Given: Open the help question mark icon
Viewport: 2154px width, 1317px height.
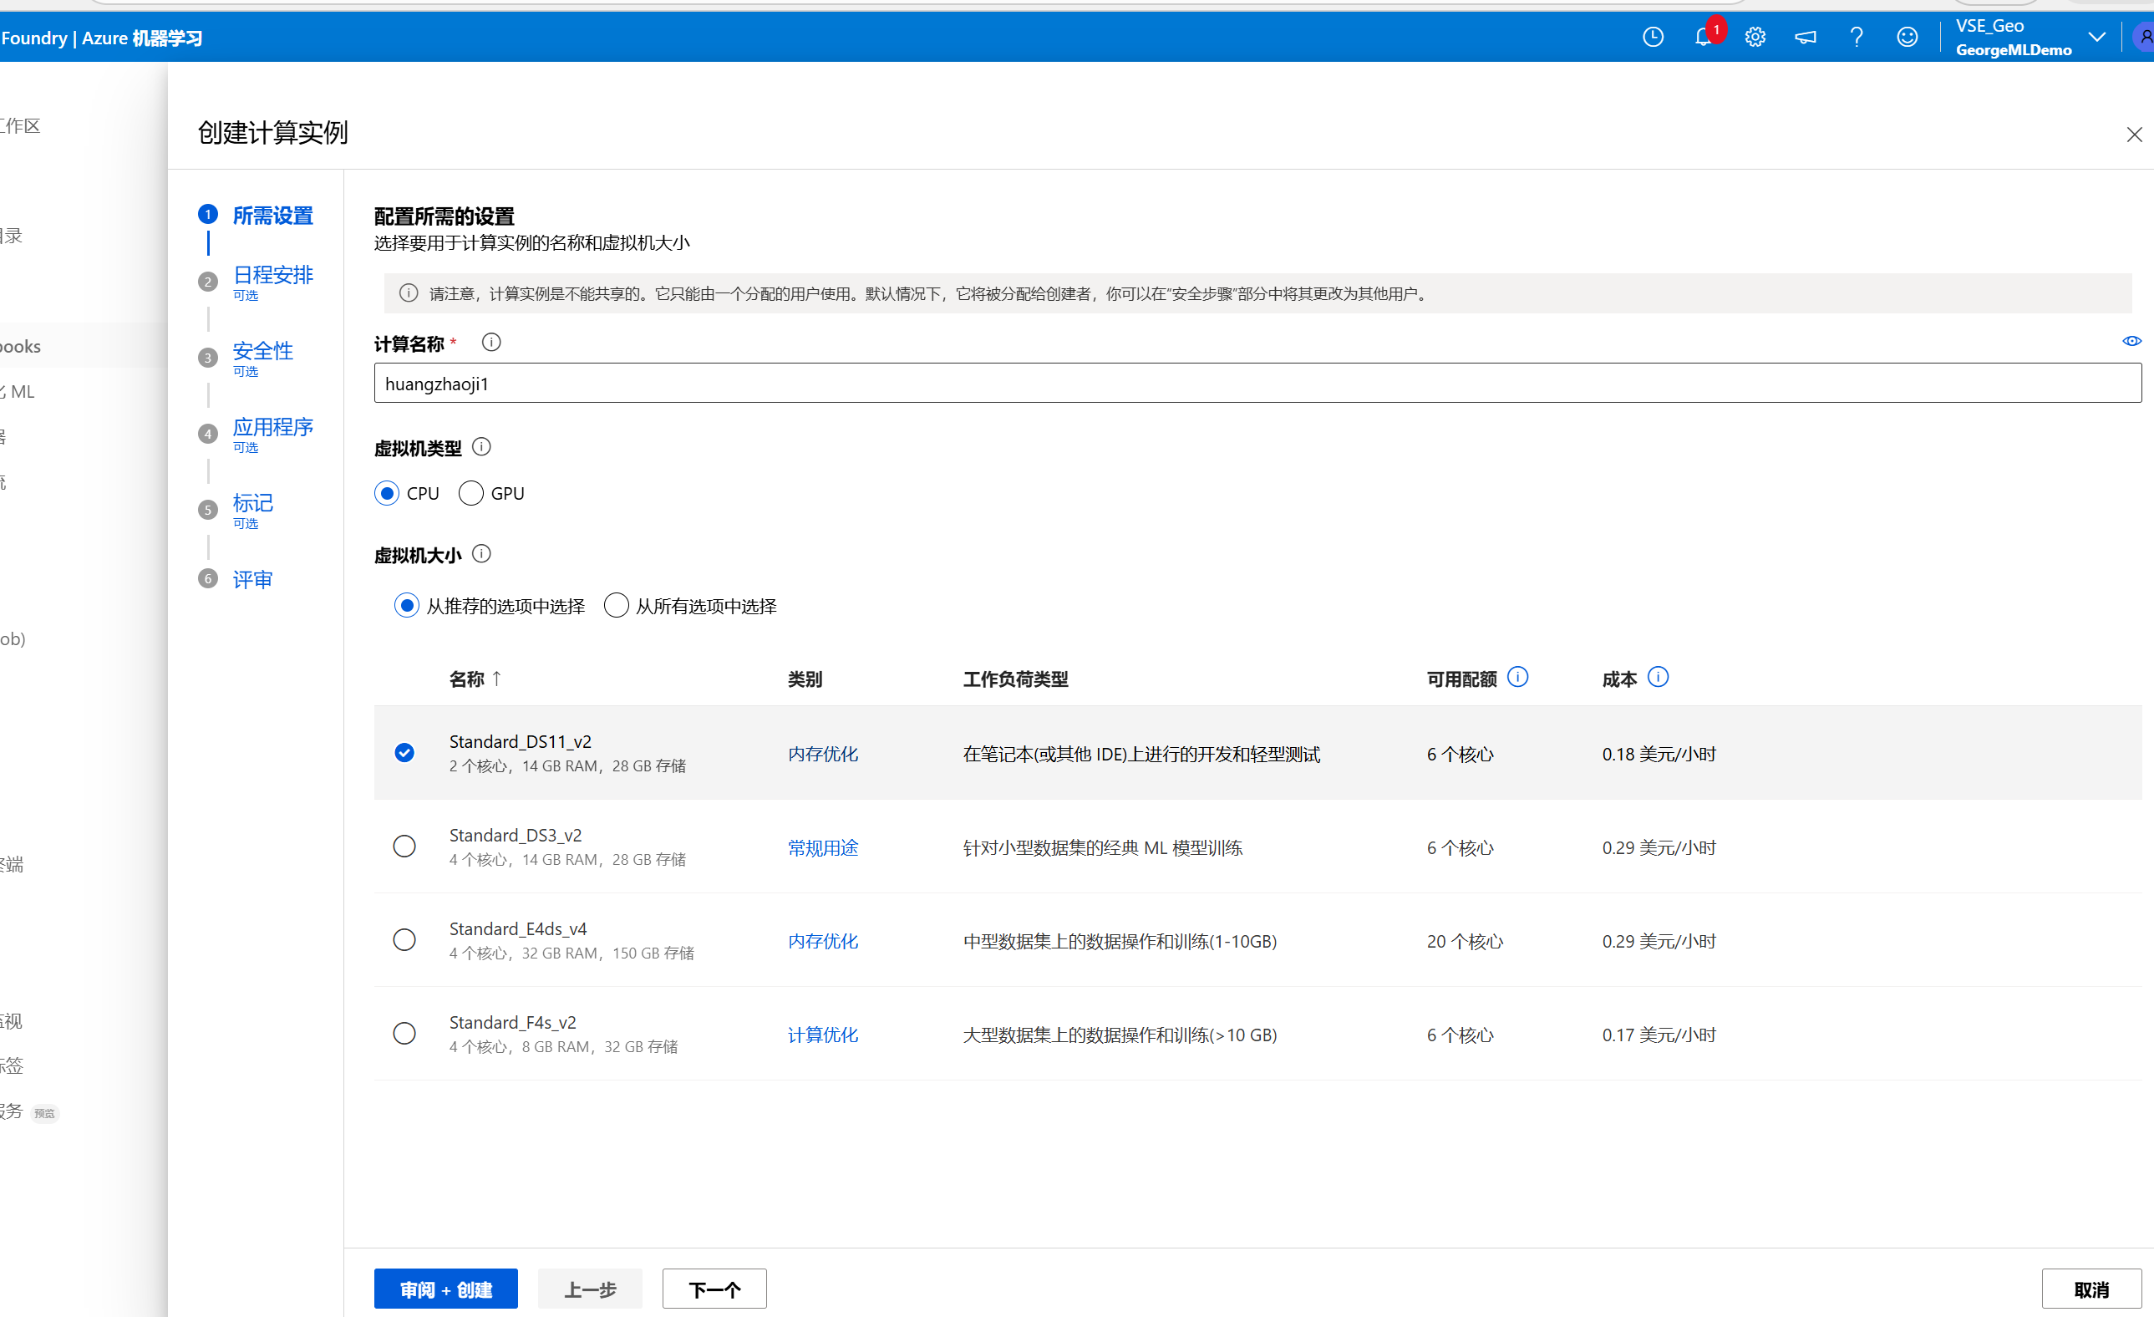Looking at the screenshot, I should click(1856, 38).
